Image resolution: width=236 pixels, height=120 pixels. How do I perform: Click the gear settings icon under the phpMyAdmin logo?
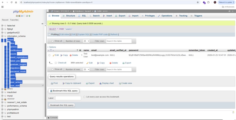[27, 16]
